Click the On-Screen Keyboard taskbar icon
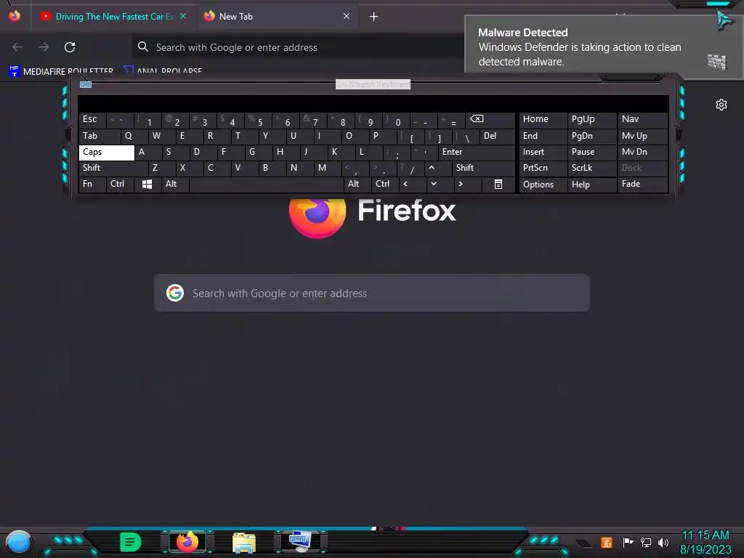The height and width of the screenshot is (558, 744). click(301, 541)
